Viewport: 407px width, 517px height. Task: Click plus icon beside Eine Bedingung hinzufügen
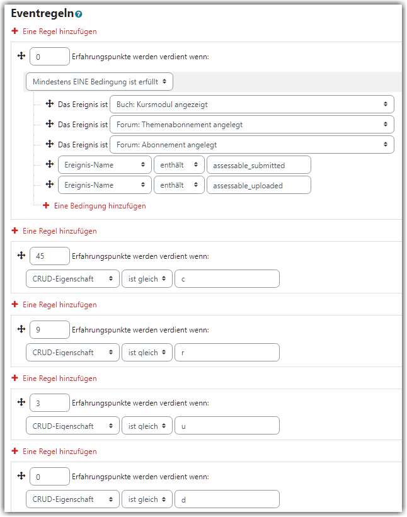click(x=46, y=205)
